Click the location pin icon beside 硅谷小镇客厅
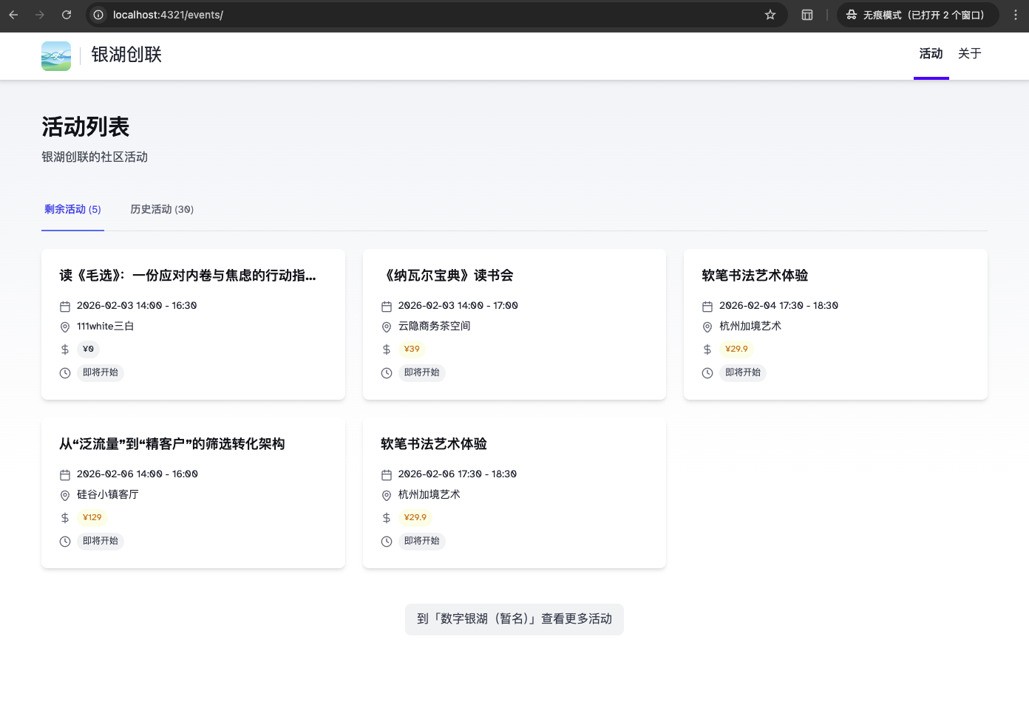Image resolution: width=1029 pixels, height=713 pixels. coord(65,496)
